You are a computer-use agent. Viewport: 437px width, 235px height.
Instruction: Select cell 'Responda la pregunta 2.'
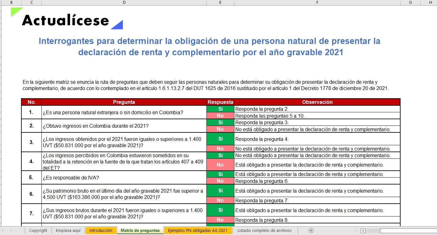click(317, 109)
